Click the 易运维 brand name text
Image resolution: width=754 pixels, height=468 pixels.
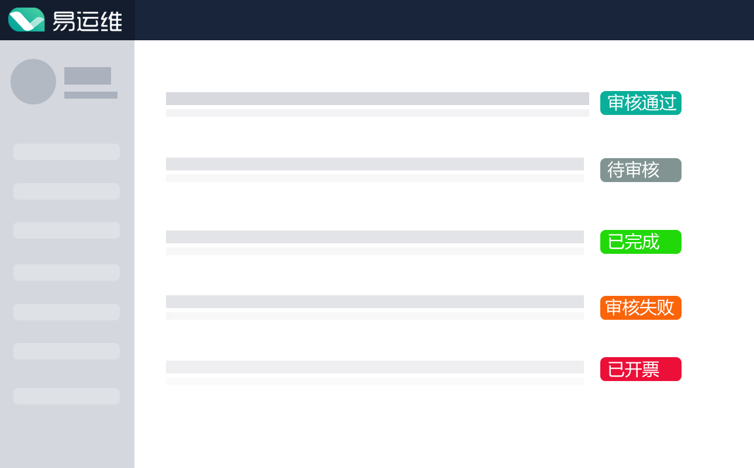coord(87,22)
